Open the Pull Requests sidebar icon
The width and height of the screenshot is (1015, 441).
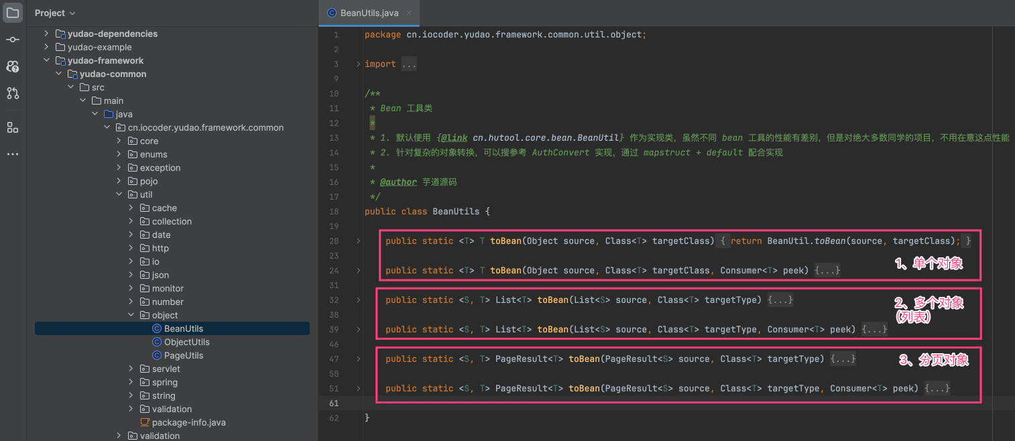click(x=13, y=93)
